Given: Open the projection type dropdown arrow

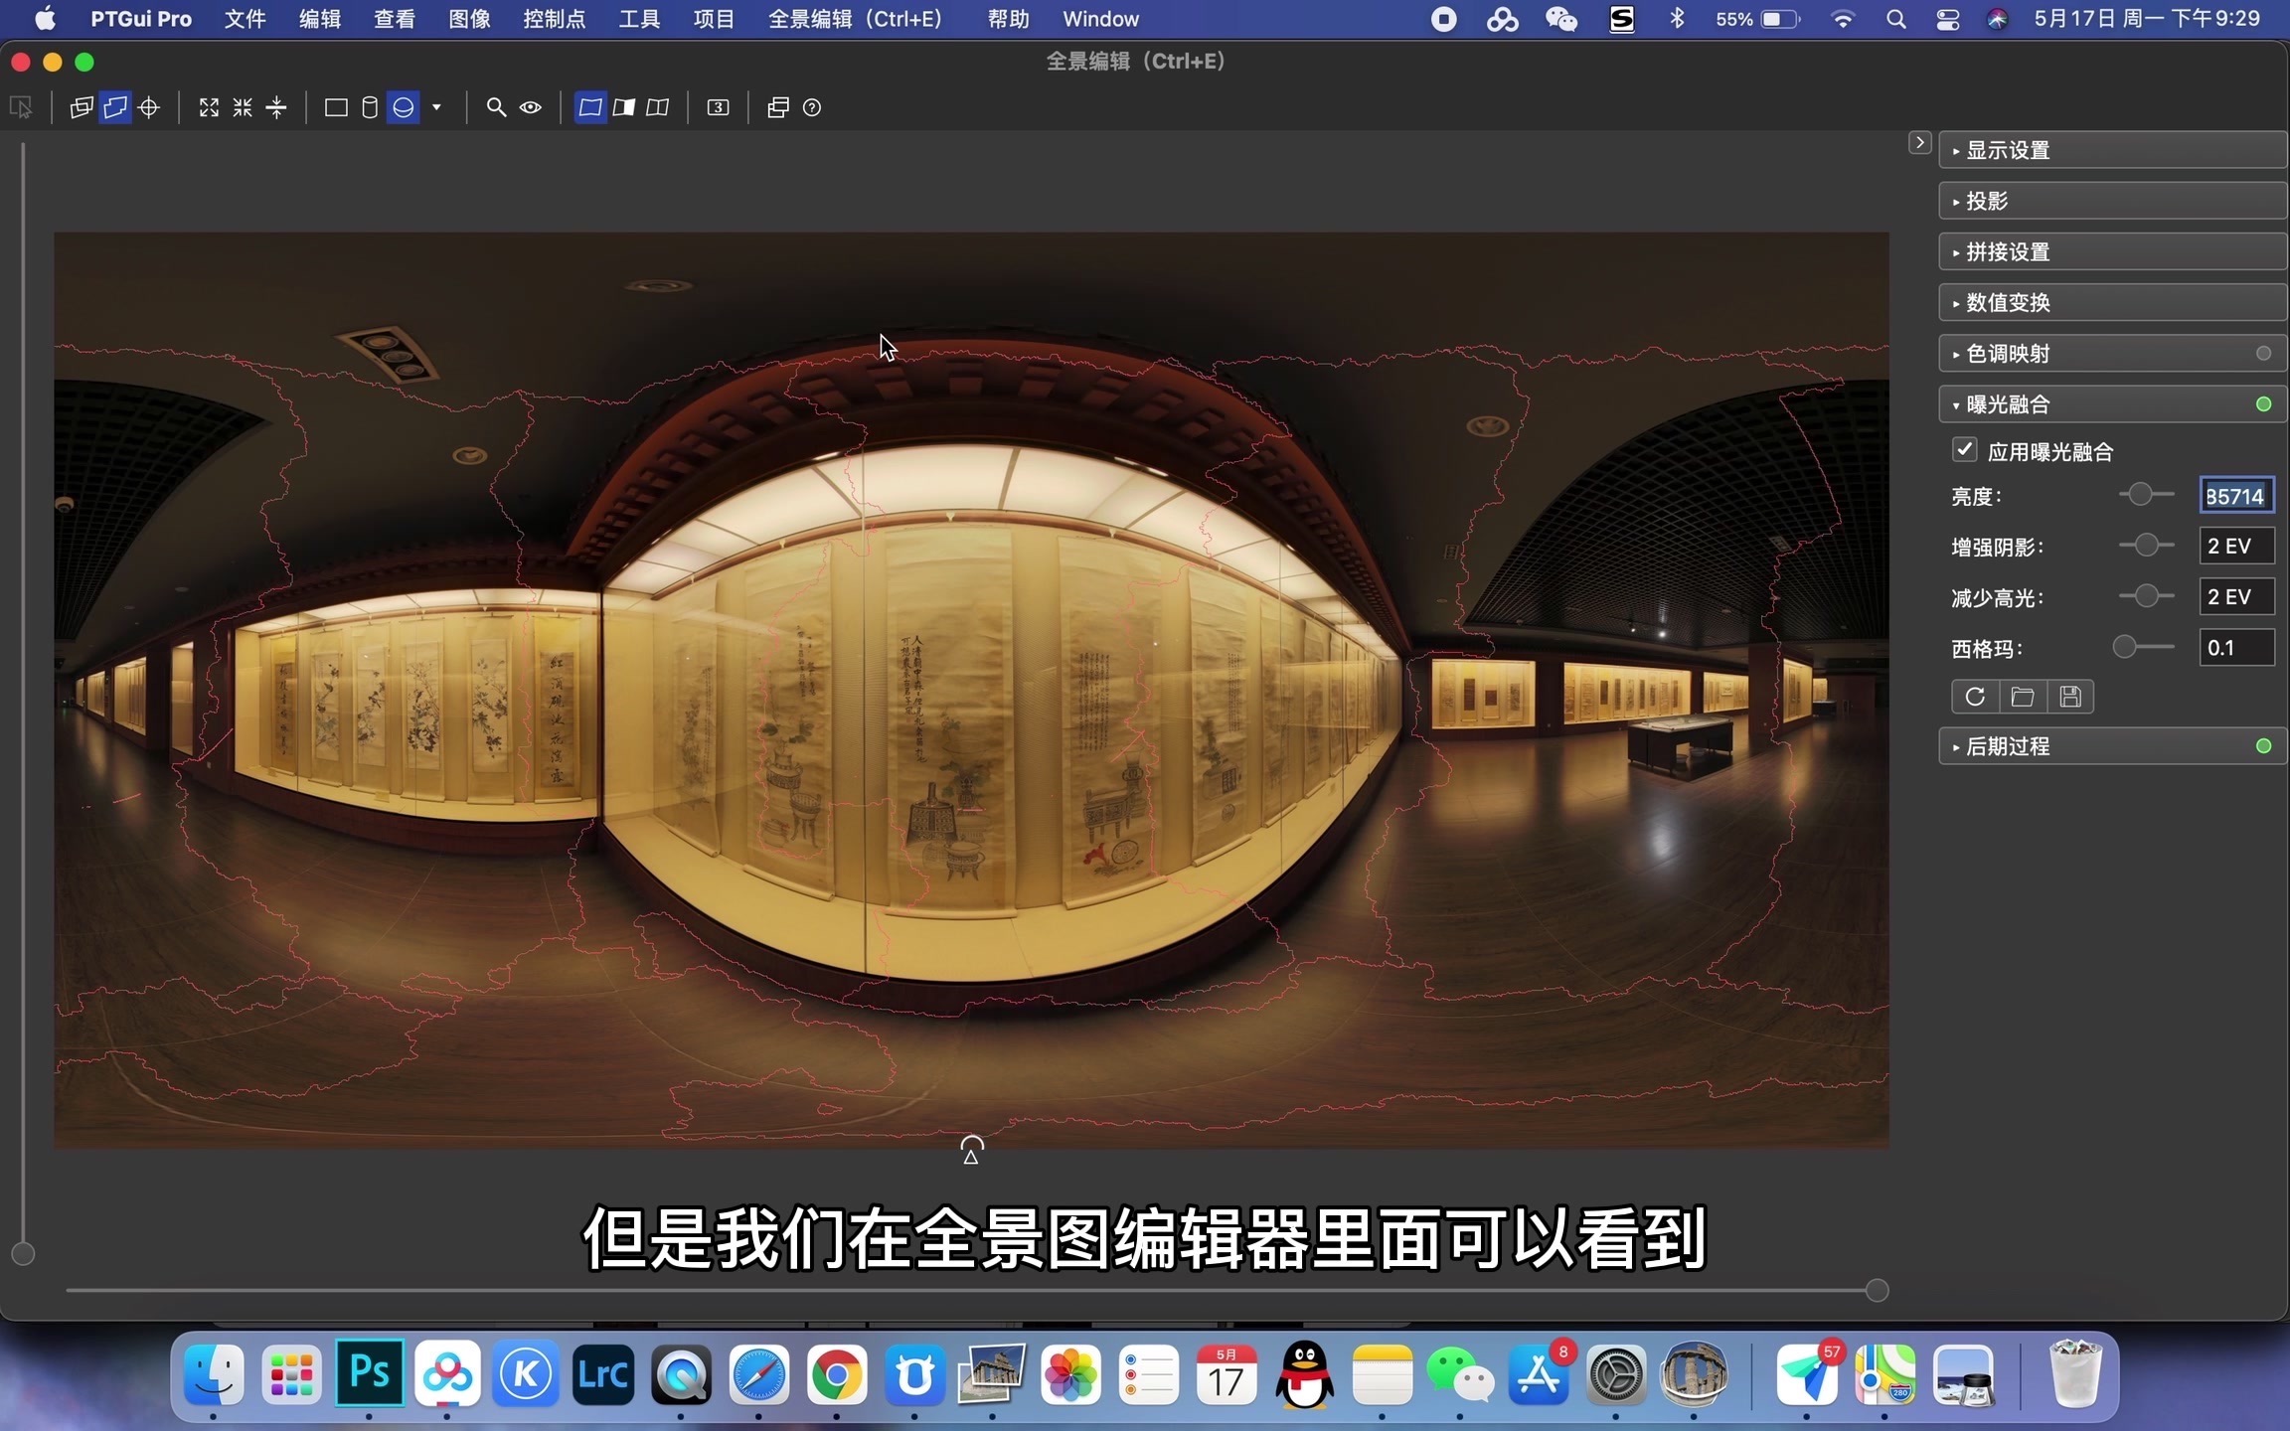Looking at the screenshot, I should click(x=436, y=107).
